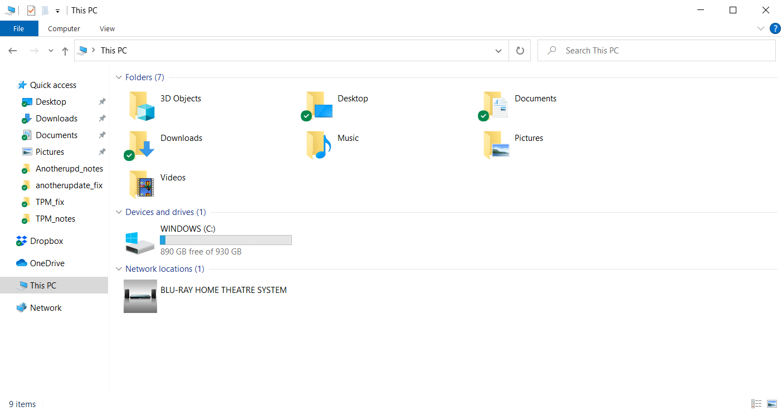Click the This PC icon in sidebar
The width and height of the screenshot is (782, 411).
click(22, 286)
